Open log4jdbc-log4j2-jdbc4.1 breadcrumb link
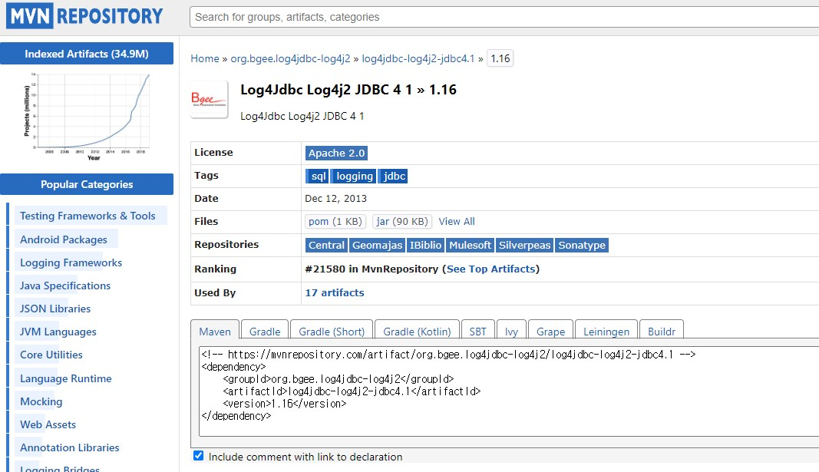This screenshot has height=472, width=819. (418, 58)
